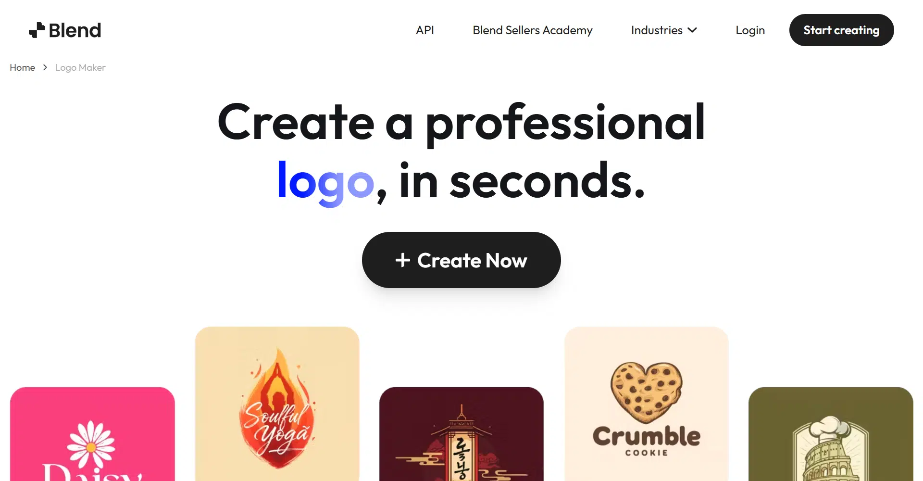Open the Crumble Cookie logo card
The image size is (923, 481).
(x=646, y=404)
